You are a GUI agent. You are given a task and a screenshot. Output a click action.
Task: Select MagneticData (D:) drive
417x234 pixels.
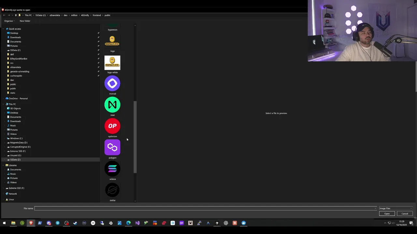tap(19, 143)
